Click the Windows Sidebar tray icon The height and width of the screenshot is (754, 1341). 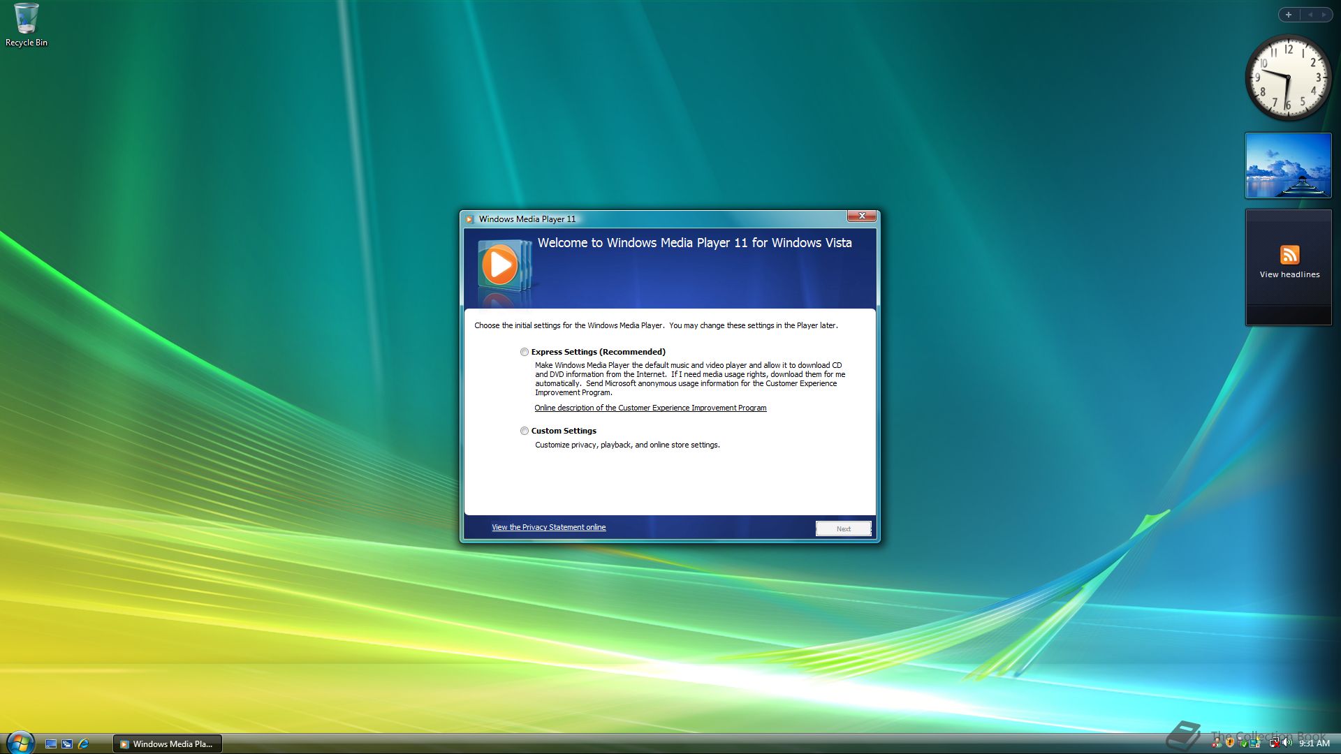1255,743
